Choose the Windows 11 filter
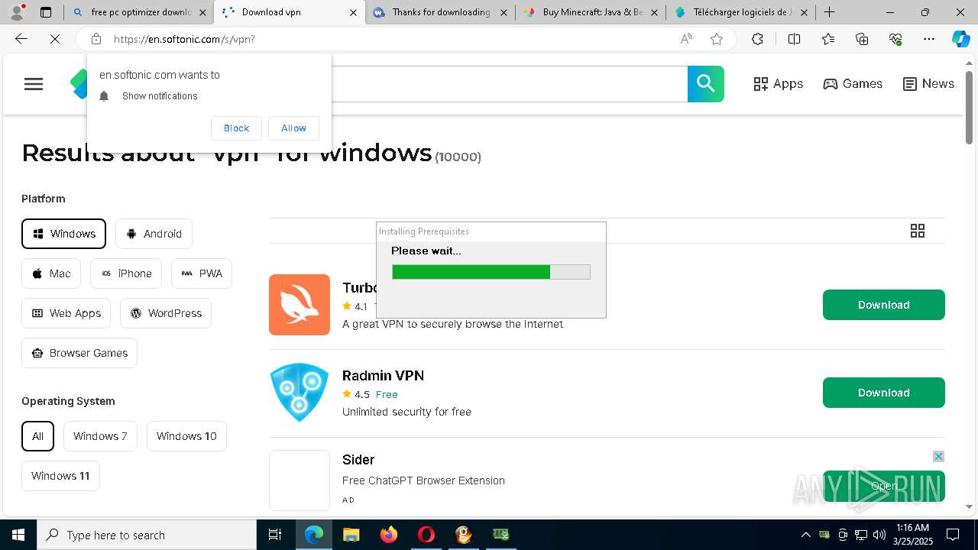The width and height of the screenshot is (978, 550). point(60,476)
